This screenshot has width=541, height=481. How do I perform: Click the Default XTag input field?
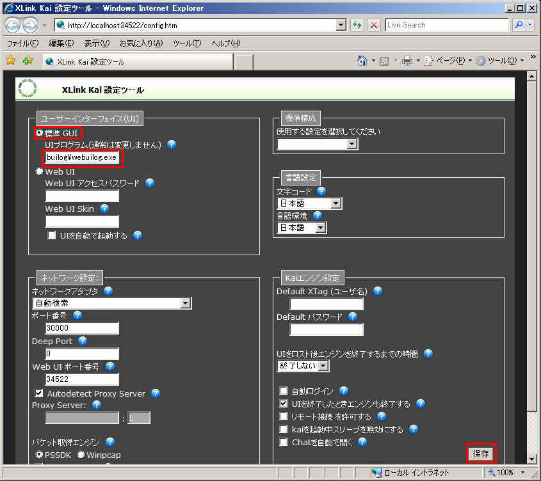point(327,304)
